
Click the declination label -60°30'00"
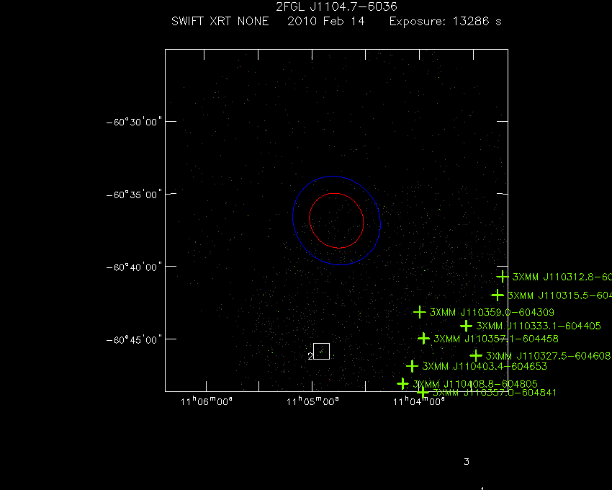(x=134, y=122)
